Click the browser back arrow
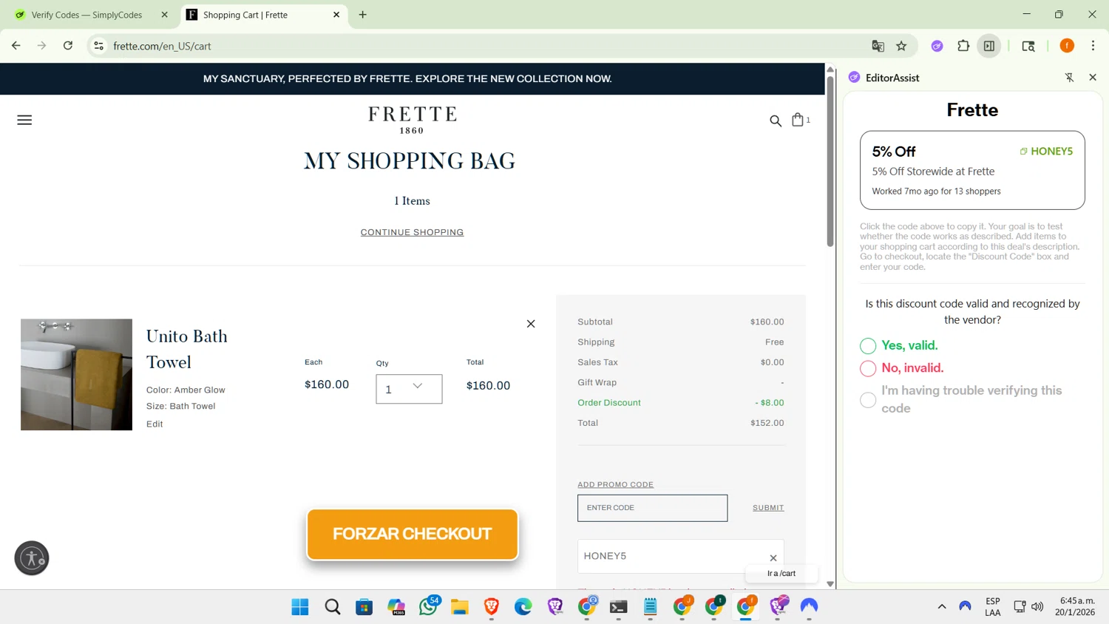1109x624 pixels. coord(16,46)
